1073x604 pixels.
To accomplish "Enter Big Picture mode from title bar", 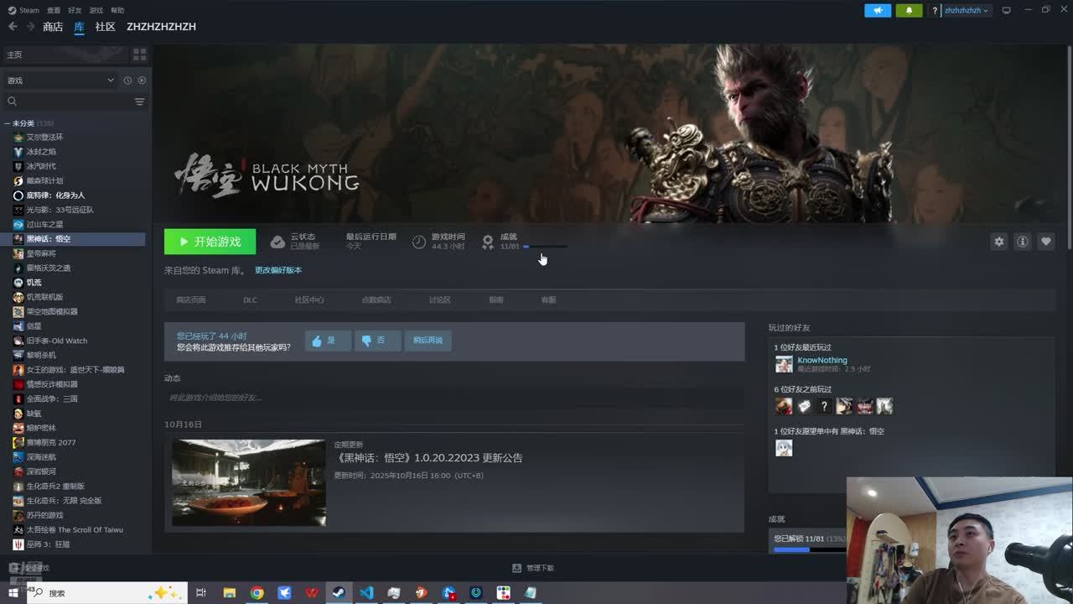I will click(x=1006, y=10).
